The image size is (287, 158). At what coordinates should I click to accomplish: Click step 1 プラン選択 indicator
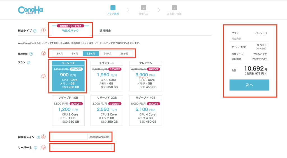click(113, 10)
